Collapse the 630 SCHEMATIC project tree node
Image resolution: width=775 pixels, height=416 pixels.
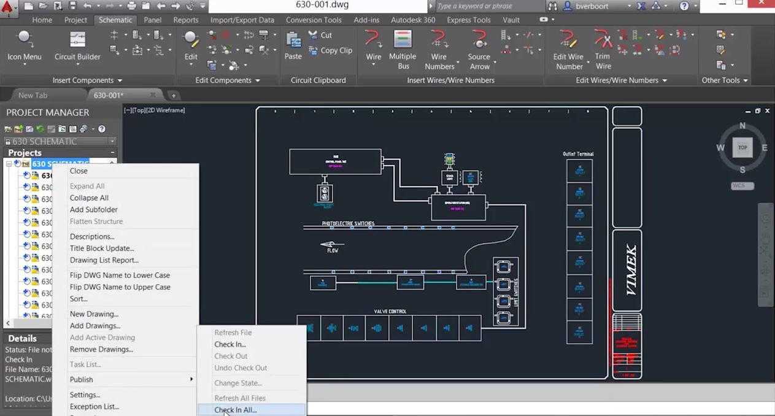(x=9, y=164)
